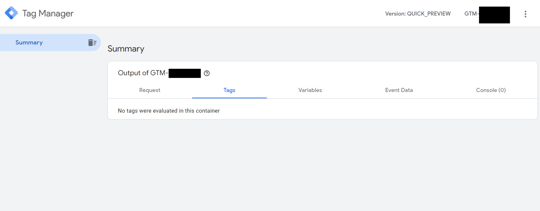Click the clear-events trash icon beside Summary
Image resolution: width=540 pixels, height=211 pixels.
92,42
